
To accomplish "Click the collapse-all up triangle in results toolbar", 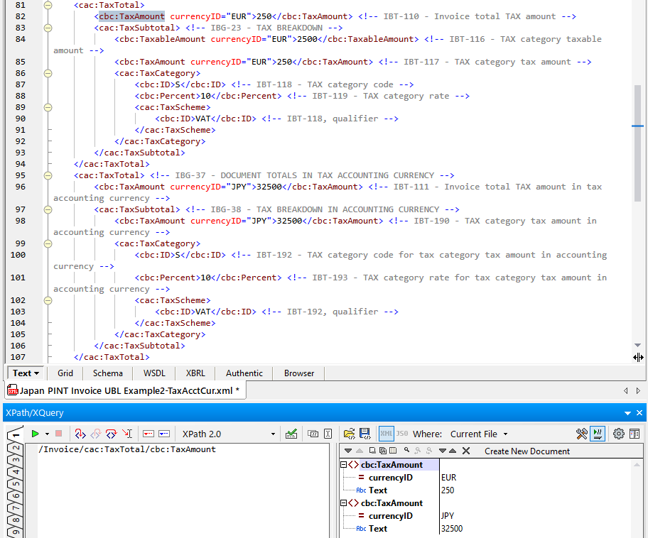I will tap(453, 451).
